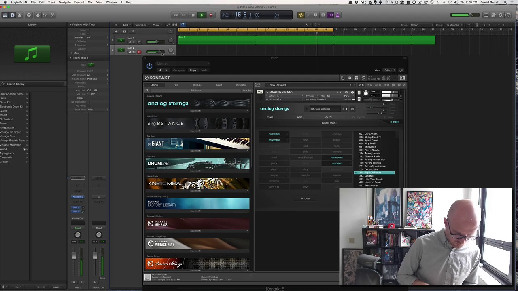Click Kontakt save floppy disk icon

coord(343,78)
